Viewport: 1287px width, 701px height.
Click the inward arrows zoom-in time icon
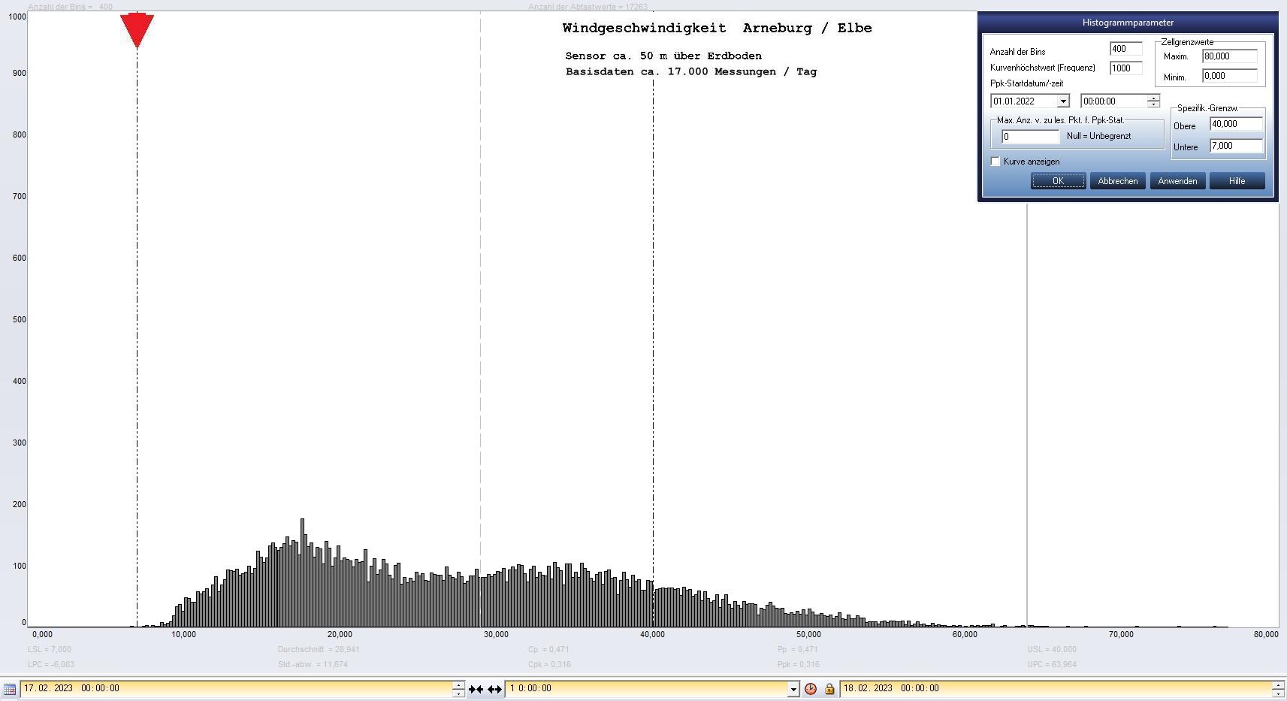(x=476, y=689)
